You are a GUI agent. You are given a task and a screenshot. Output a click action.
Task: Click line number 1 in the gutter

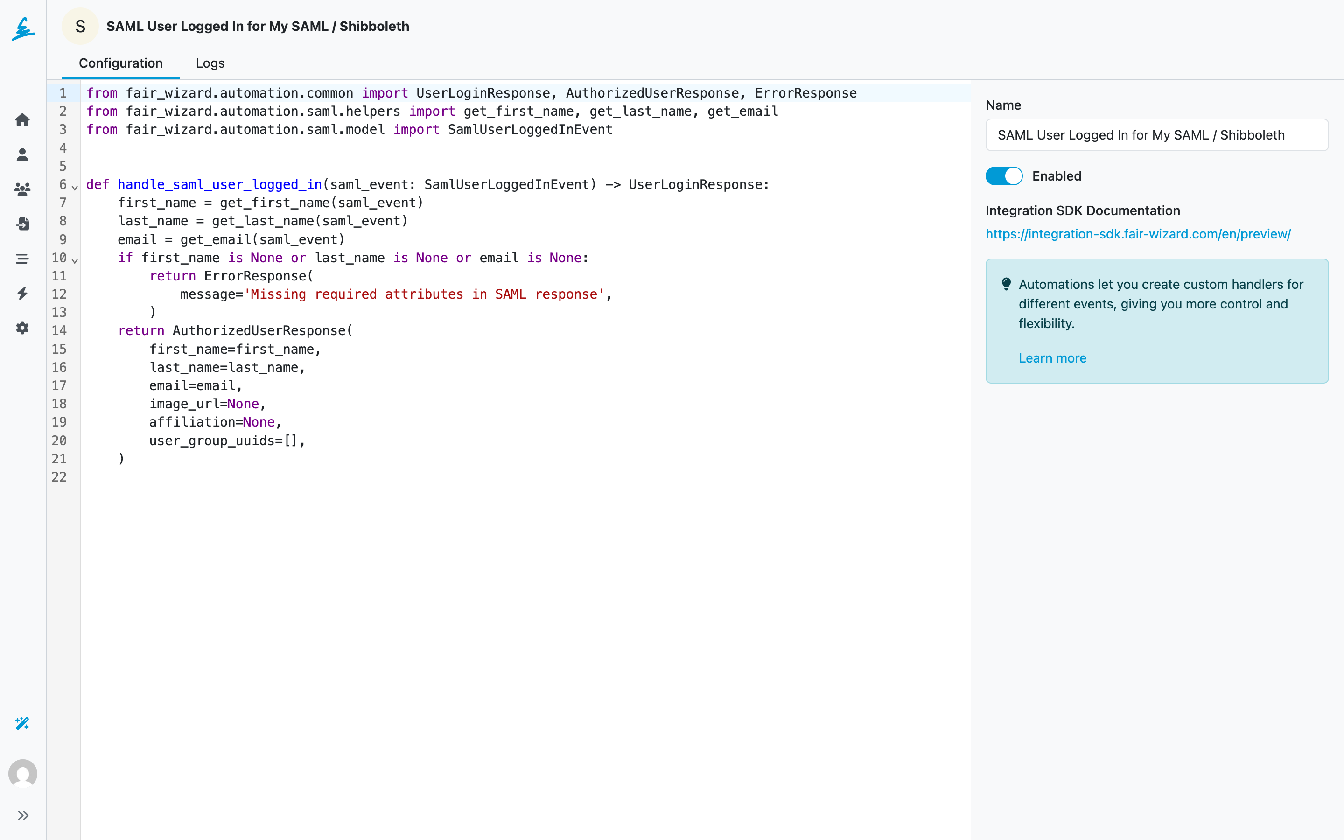click(63, 93)
